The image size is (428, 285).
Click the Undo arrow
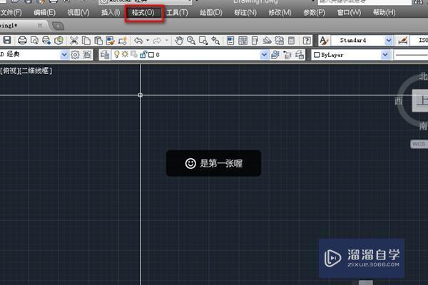pyautogui.click(x=138, y=41)
